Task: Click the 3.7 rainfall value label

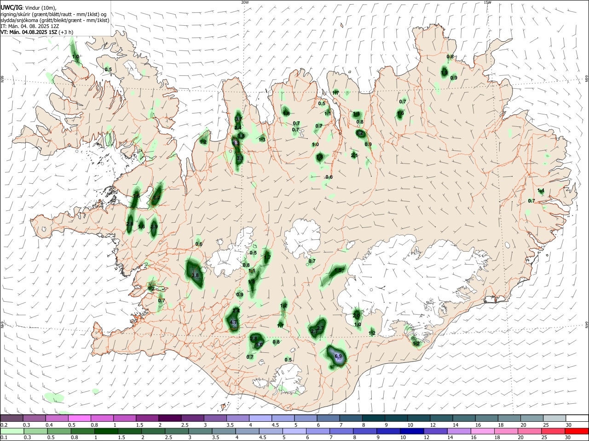Action: 238,119
